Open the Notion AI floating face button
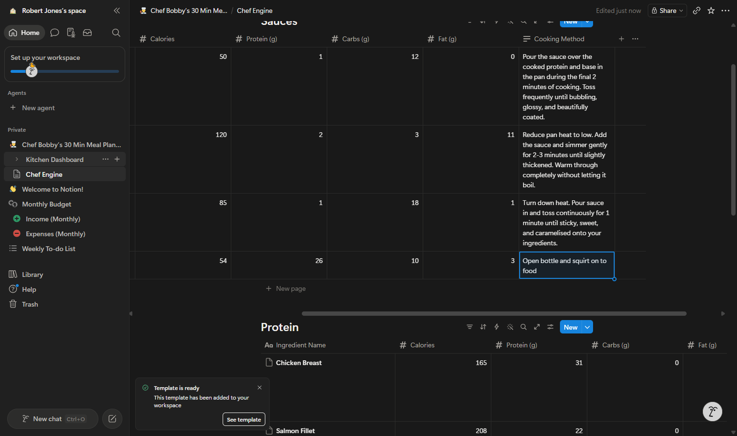The width and height of the screenshot is (737, 436). (x=713, y=411)
